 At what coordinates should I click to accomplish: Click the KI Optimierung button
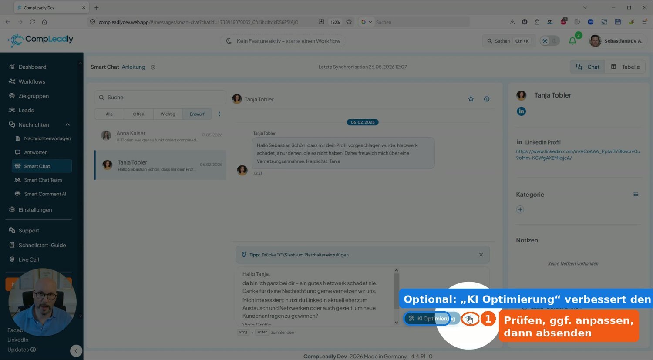pos(431,319)
